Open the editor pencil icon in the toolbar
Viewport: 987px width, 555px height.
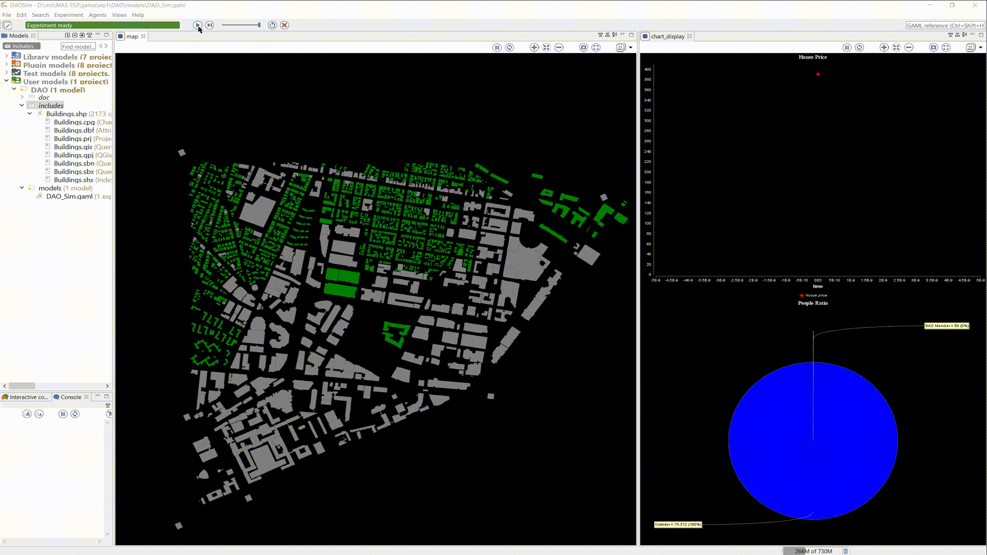pyautogui.click(x=7, y=25)
